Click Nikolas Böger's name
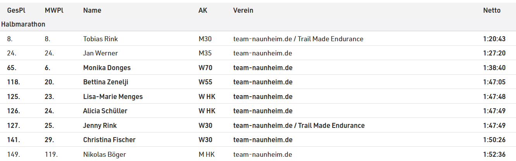The image size is (516, 161). pyautogui.click(x=105, y=154)
